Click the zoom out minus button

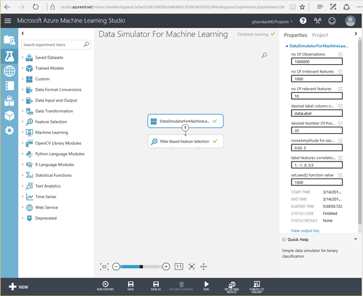coord(116,267)
